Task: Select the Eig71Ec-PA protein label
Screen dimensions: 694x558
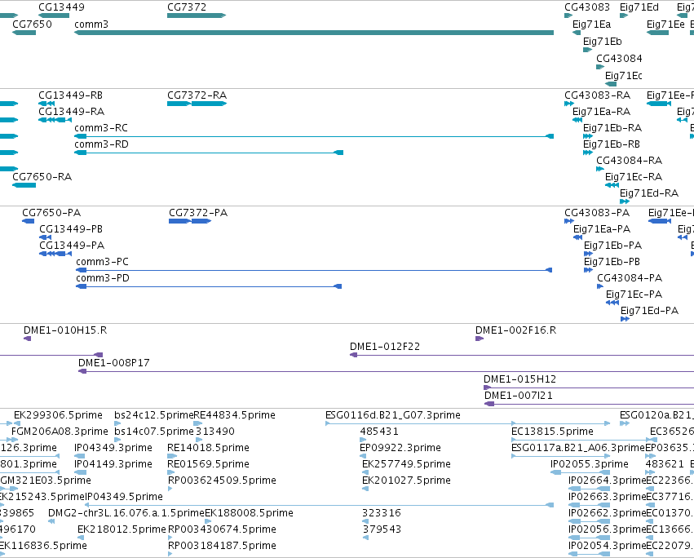Action: tap(634, 294)
